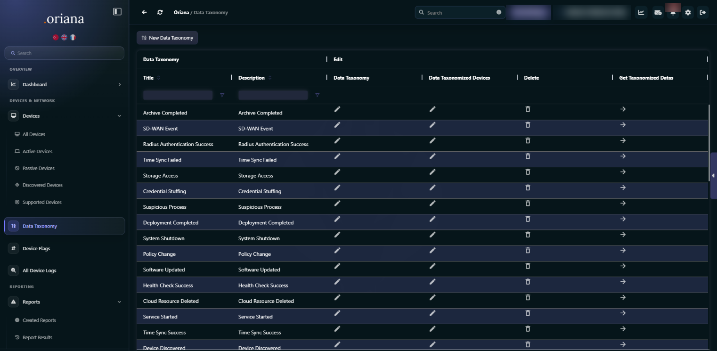The width and height of the screenshot is (717, 351).
Task: Expand the Dashboard sidebar section
Action: [120, 85]
